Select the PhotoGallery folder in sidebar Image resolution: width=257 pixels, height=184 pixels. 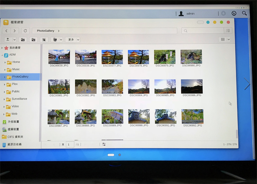tap(20, 77)
